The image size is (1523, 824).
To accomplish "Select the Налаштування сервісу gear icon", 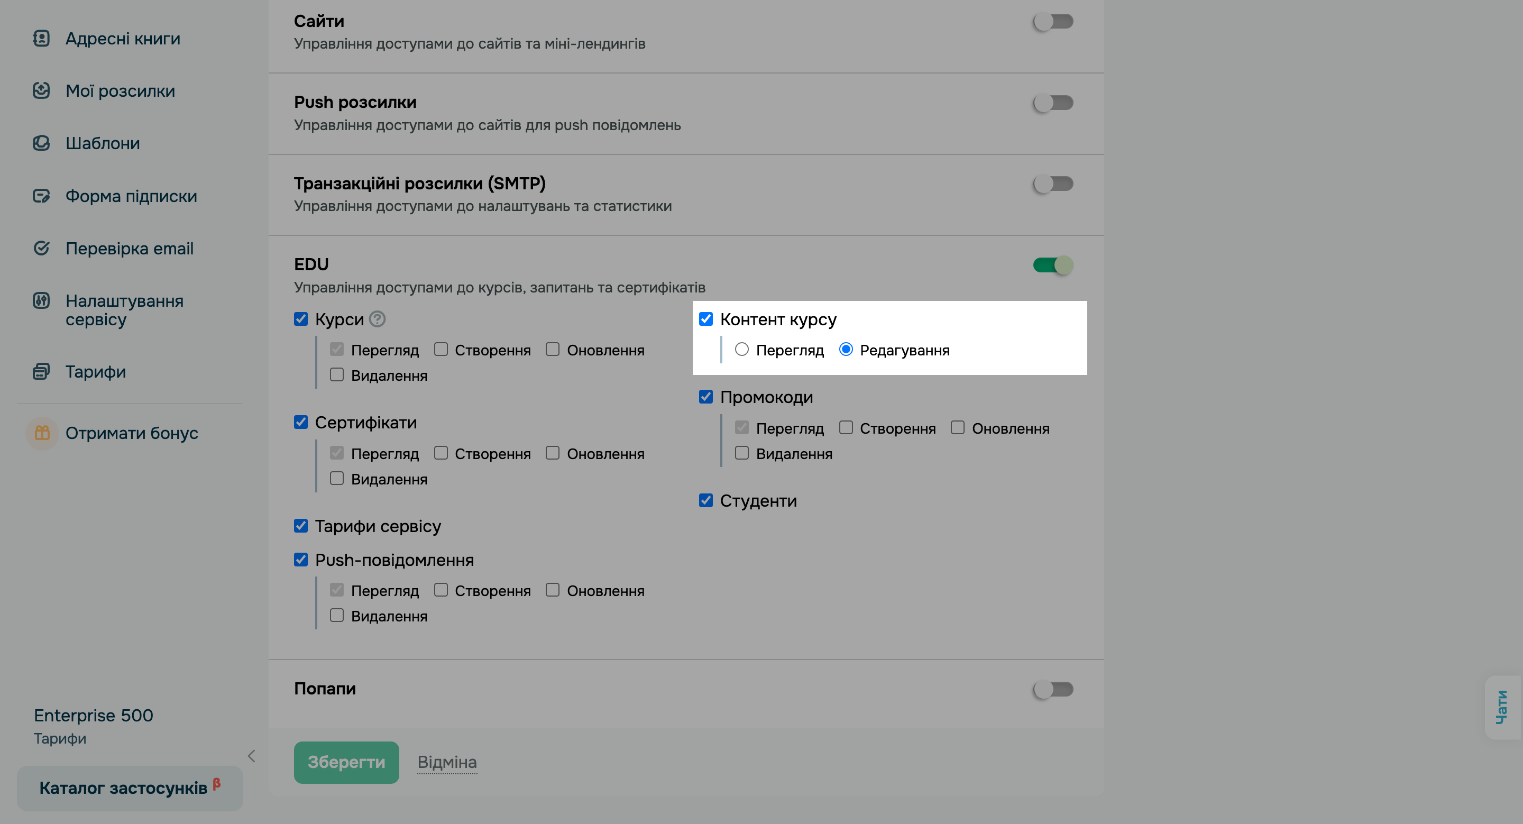I will (x=41, y=301).
